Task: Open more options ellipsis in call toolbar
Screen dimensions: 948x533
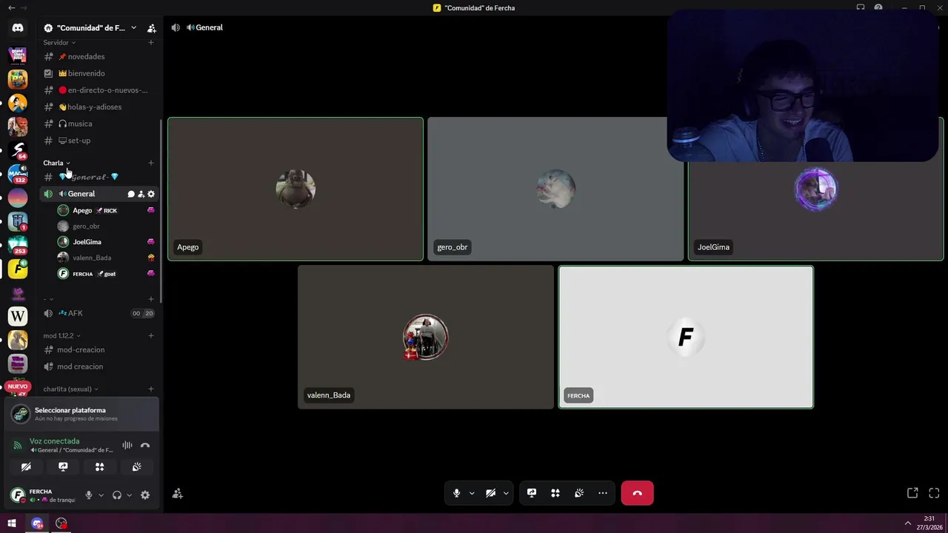Action: [x=603, y=493]
